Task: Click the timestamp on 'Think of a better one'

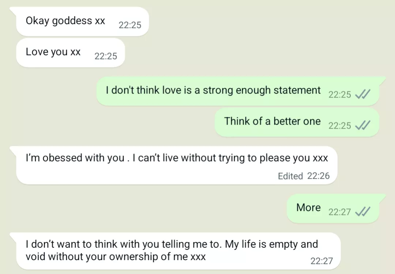Action: pyautogui.click(x=339, y=126)
